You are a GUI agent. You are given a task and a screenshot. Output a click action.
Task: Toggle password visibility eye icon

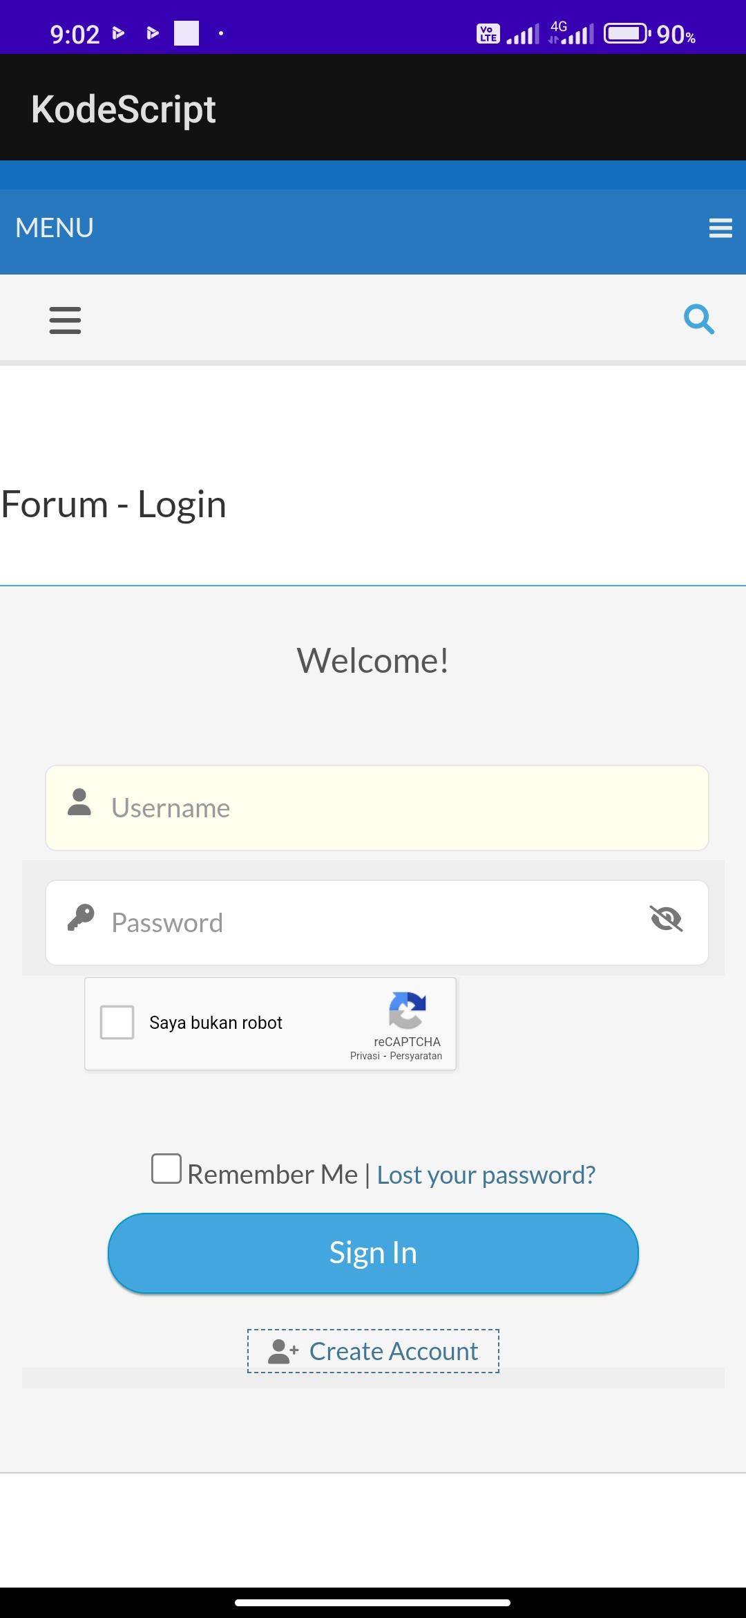[x=667, y=919]
